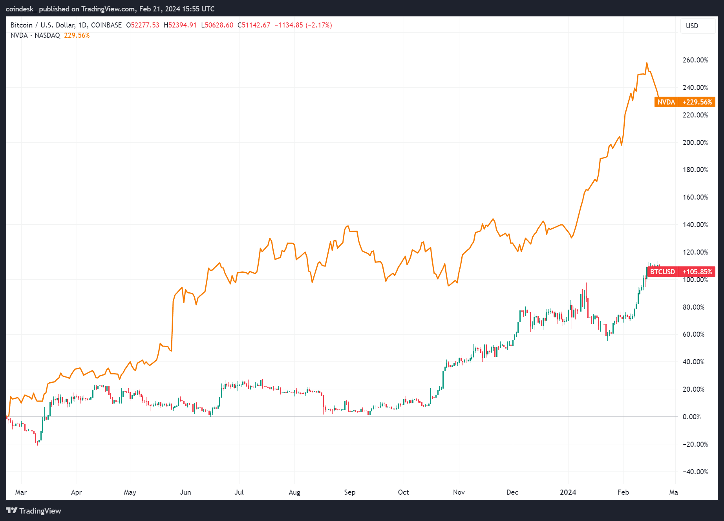Click the low price L50628.60

coord(217,25)
